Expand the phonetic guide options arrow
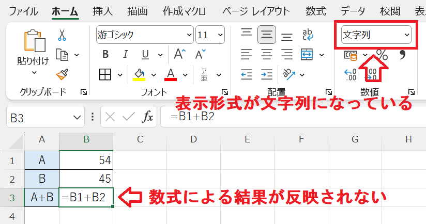Viewport: 426px width, 224px height. coord(219,75)
